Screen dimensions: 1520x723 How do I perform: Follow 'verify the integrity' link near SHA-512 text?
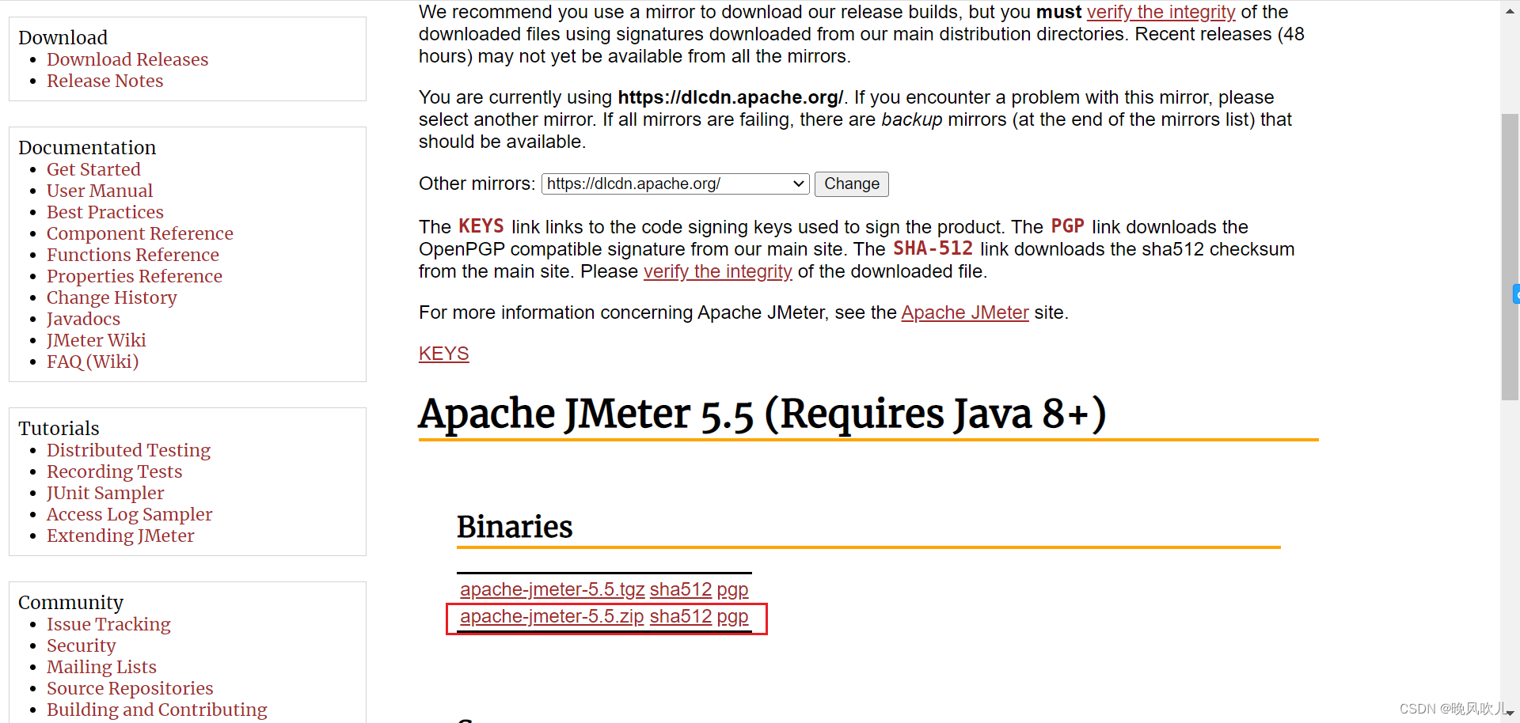717,271
